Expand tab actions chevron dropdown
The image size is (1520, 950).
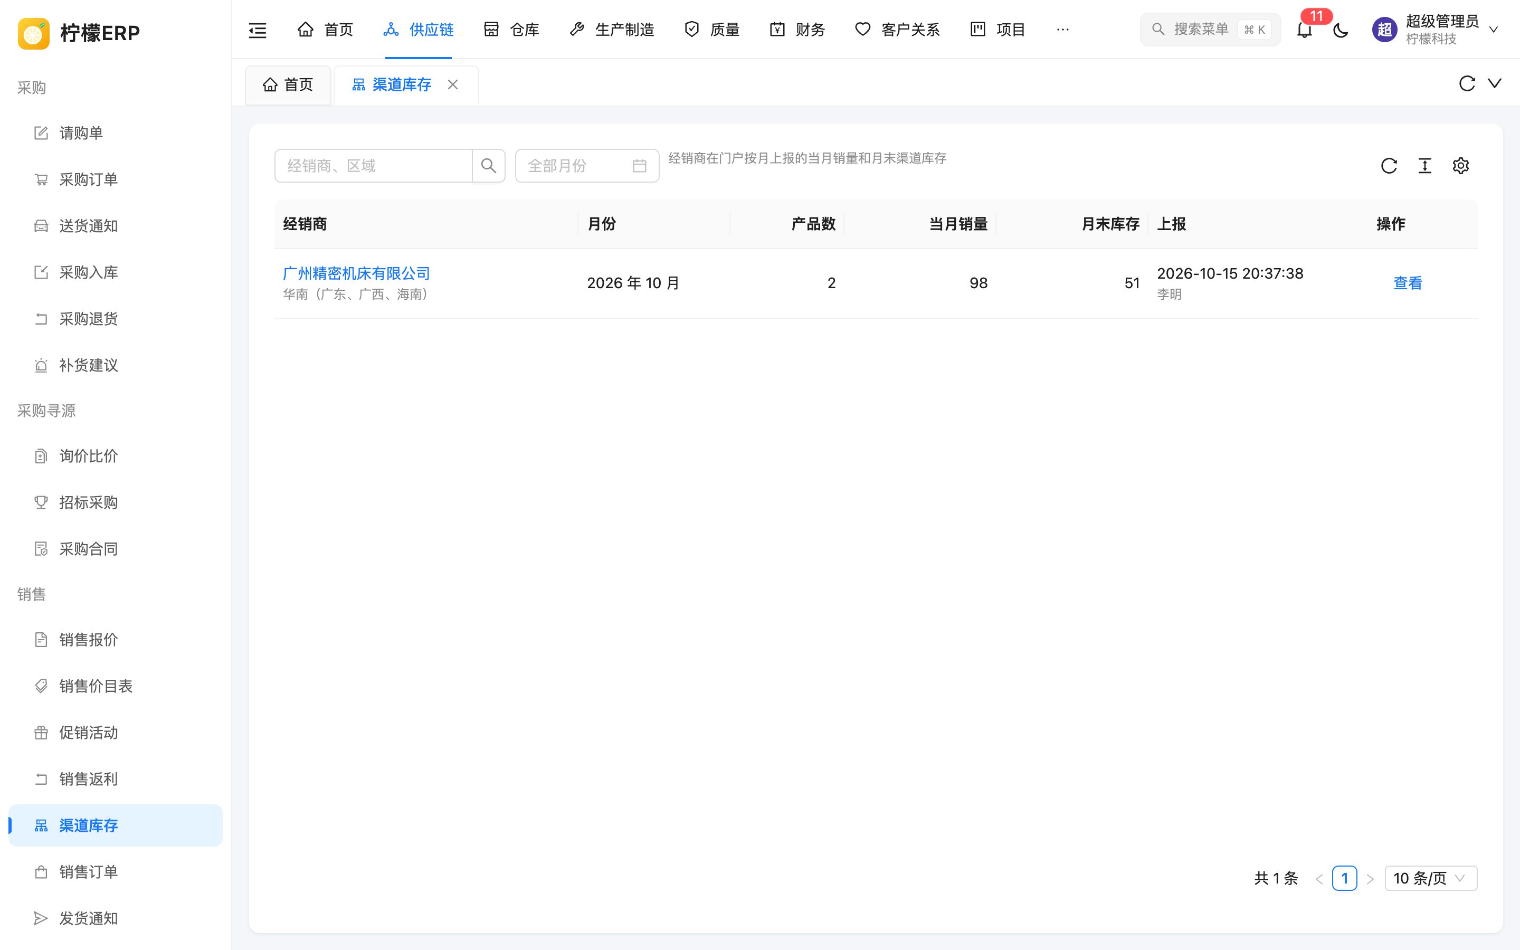[x=1495, y=83]
